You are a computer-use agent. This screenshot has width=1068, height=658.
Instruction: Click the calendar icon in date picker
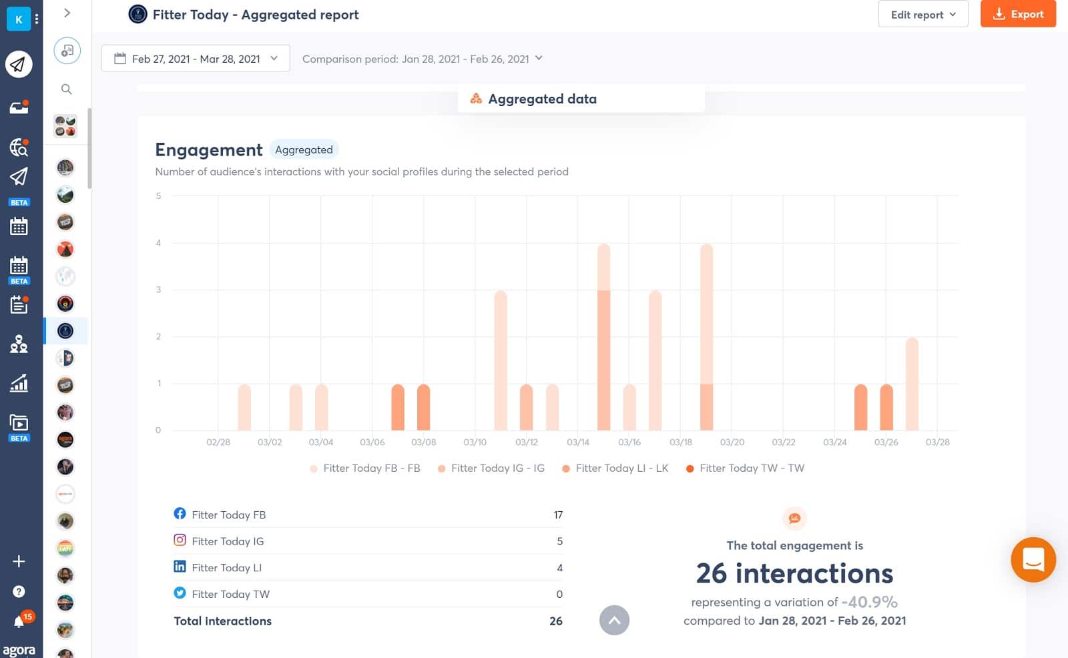point(120,59)
